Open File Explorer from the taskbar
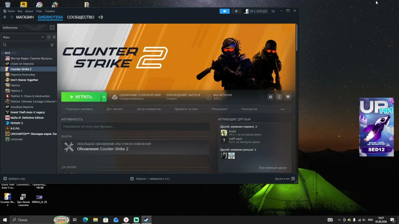Image resolution: width=399 pixels, height=224 pixels. pyautogui.click(x=95, y=220)
